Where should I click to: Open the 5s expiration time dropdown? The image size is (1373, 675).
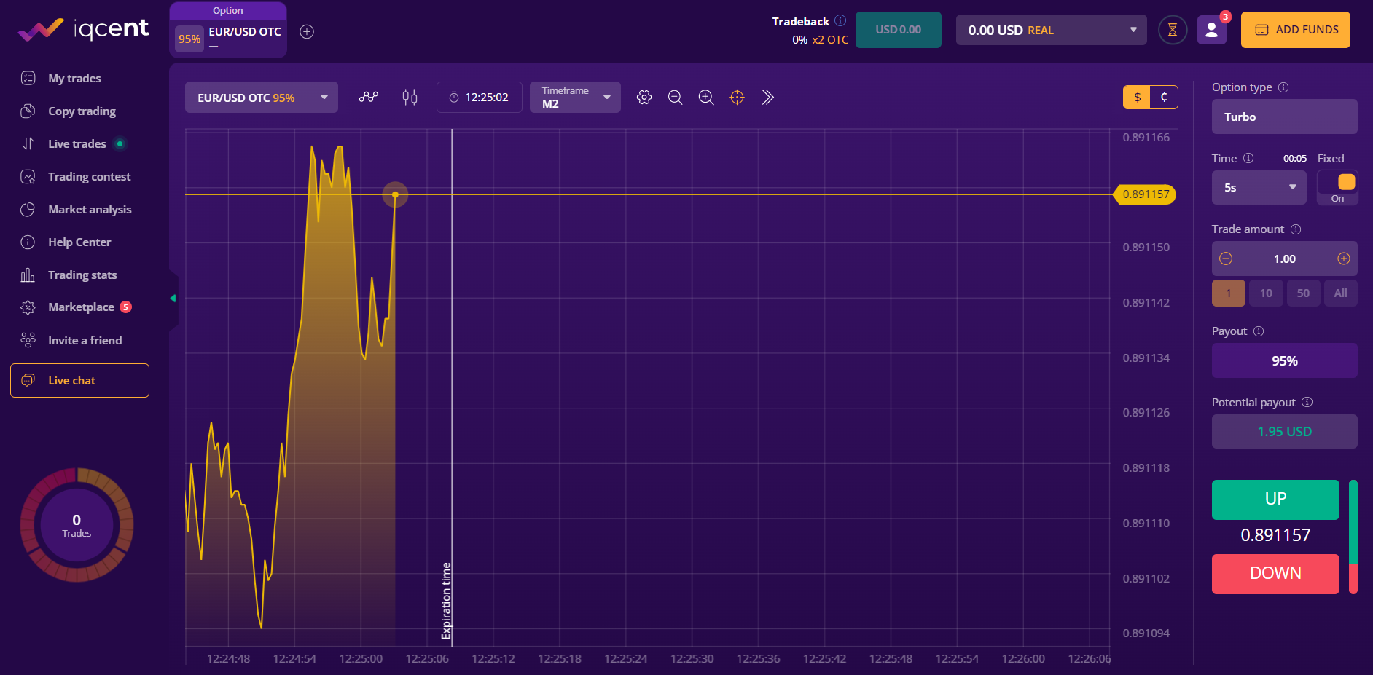(x=1259, y=188)
